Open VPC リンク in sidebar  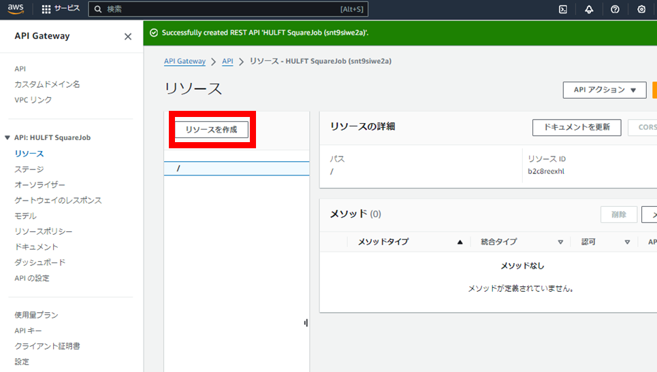point(33,99)
